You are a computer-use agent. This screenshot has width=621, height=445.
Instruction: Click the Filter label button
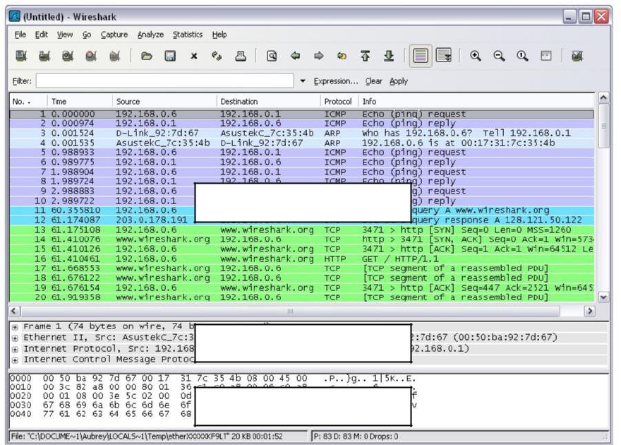pyautogui.click(x=22, y=81)
